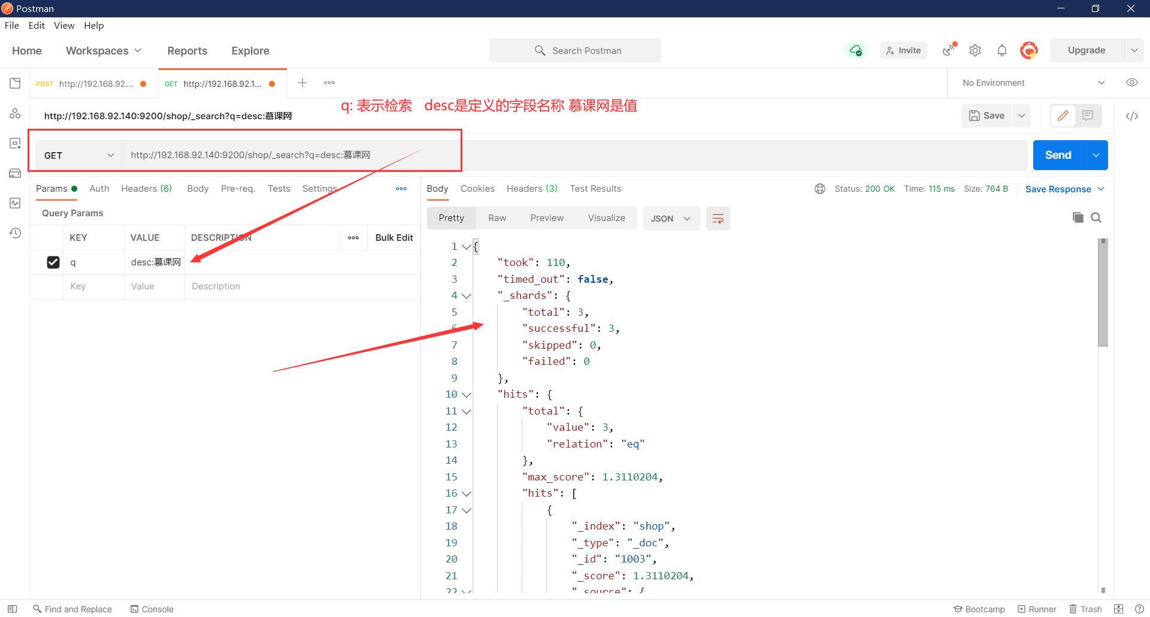This screenshot has height=617, width=1150.
Task: Open the Upgrade dropdown arrow
Action: (1133, 50)
